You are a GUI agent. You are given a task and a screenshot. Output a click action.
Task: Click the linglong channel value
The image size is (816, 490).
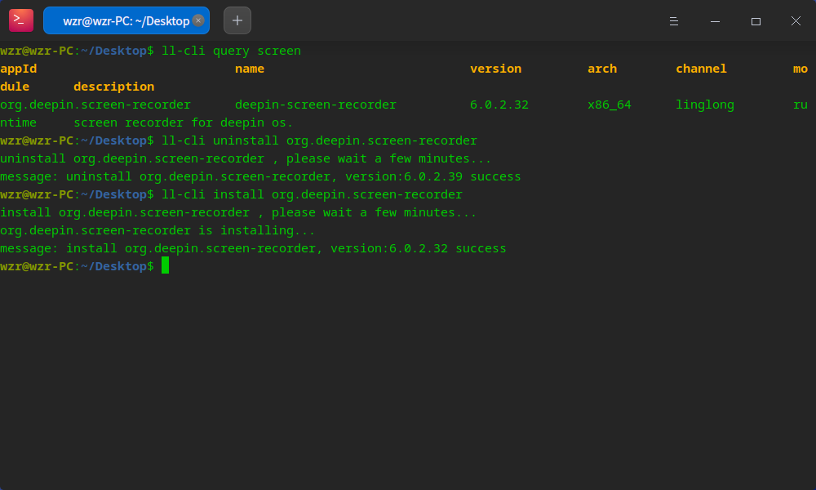(x=705, y=105)
